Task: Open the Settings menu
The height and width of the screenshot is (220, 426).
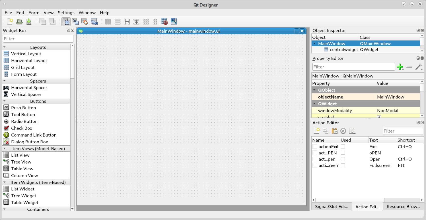Action: pyautogui.click(x=66, y=12)
